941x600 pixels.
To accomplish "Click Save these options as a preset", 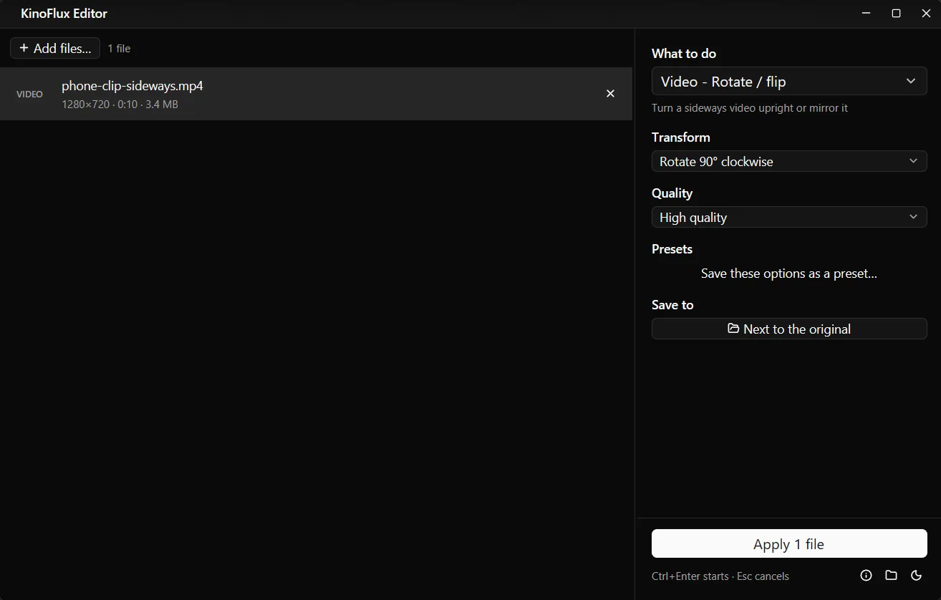I will [x=789, y=273].
